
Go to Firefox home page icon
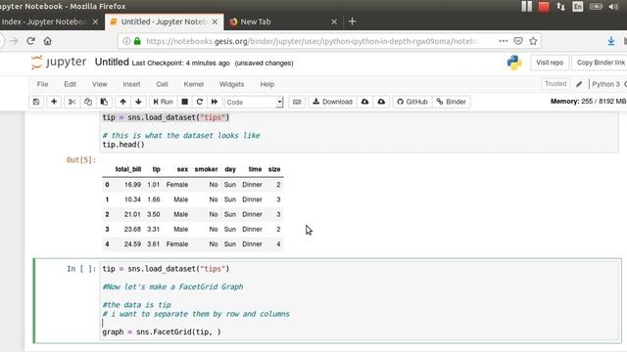click(48, 41)
